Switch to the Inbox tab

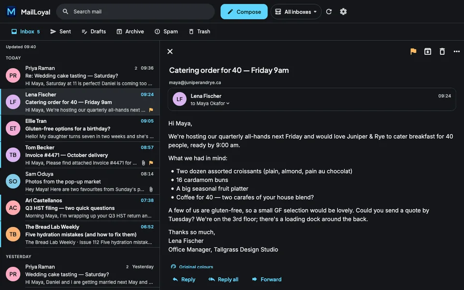(26, 31)
